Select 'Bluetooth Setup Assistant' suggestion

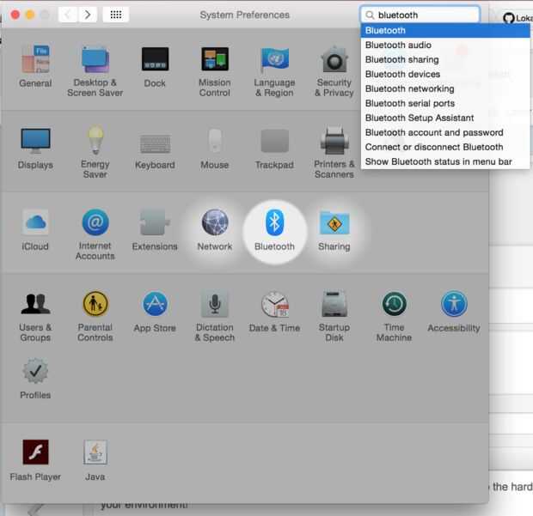tap(445, 118)
